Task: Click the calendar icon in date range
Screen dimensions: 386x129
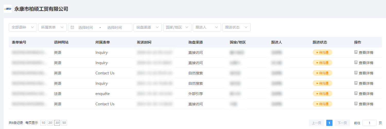Action: [x=72, y=27]
